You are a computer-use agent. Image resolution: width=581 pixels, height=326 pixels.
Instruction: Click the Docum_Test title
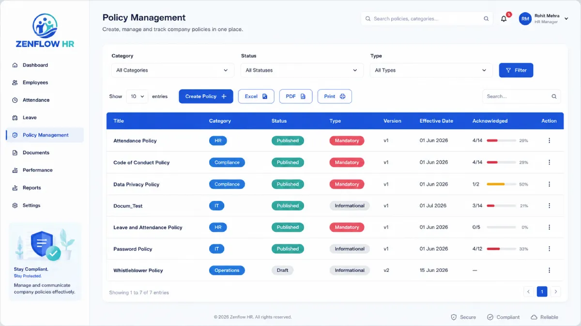tap(128, 206)
